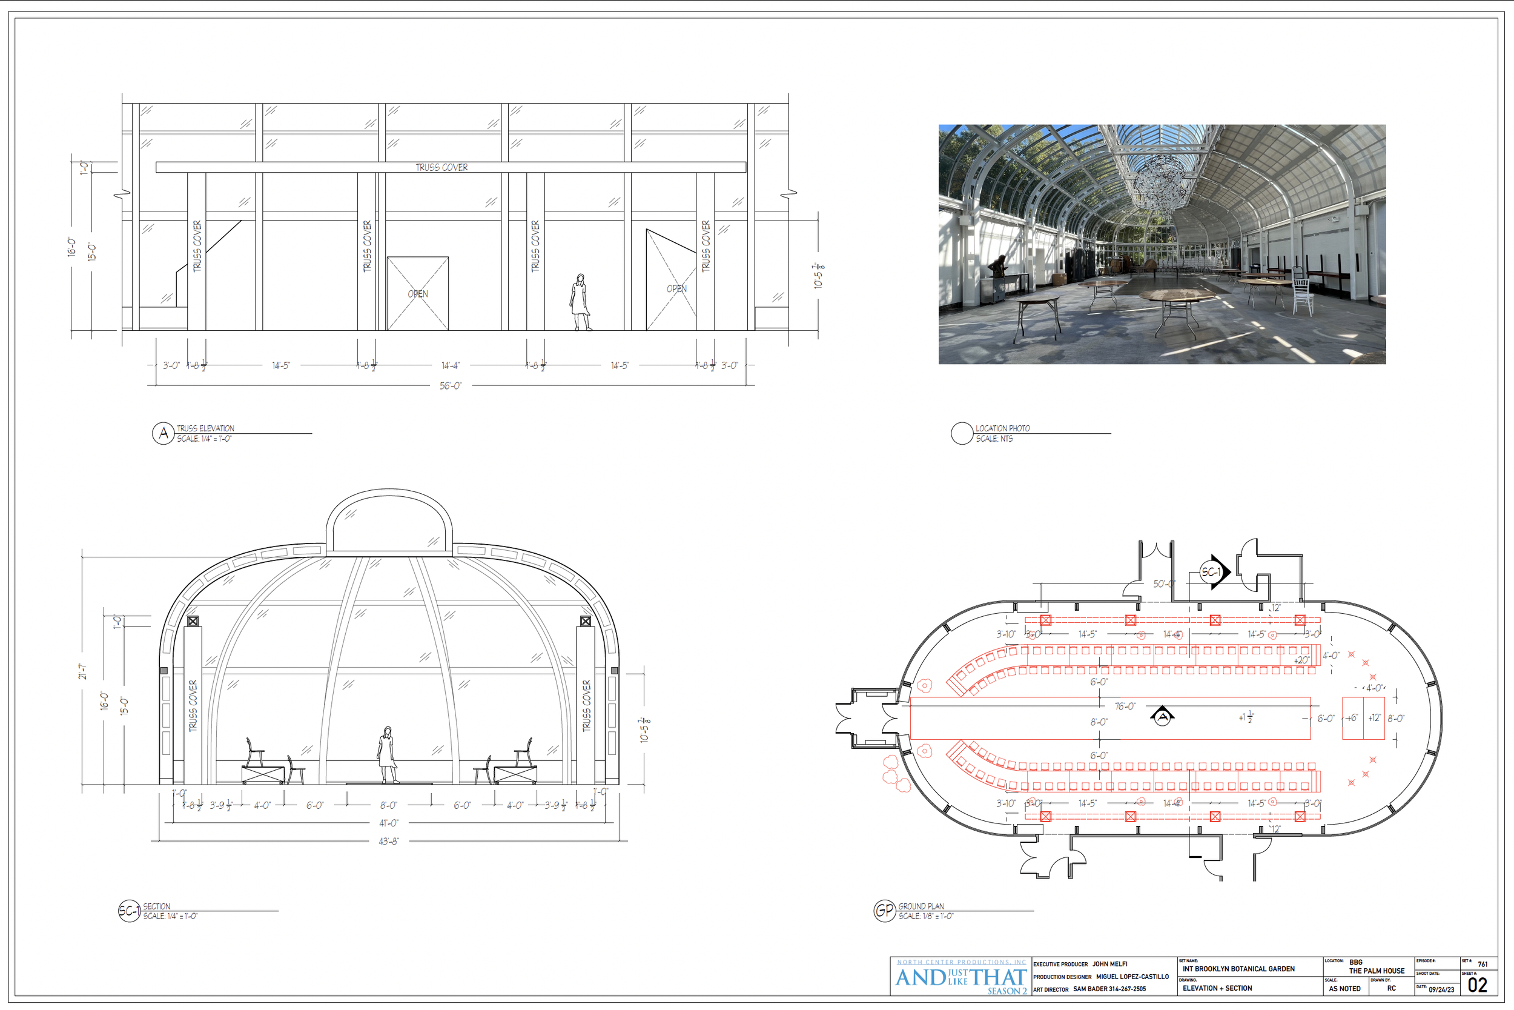Viewport: 1514px width, 1010px height.
Task: Click the circled A marker beside Truss Elevation title
Action: pos(163,433)
